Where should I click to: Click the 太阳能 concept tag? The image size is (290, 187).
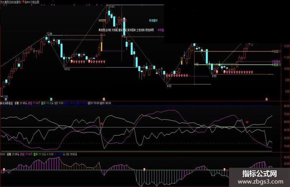point(115,30)
